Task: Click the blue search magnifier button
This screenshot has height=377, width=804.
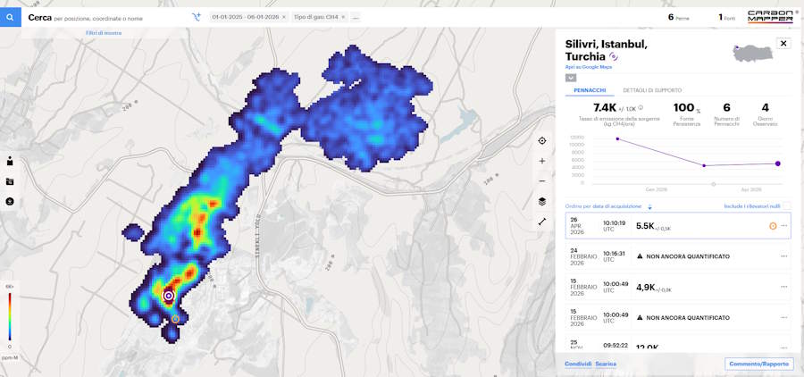Action: [10, 17]
